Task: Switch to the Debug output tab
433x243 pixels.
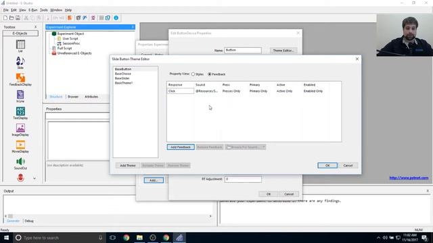Action: point(29,221)
